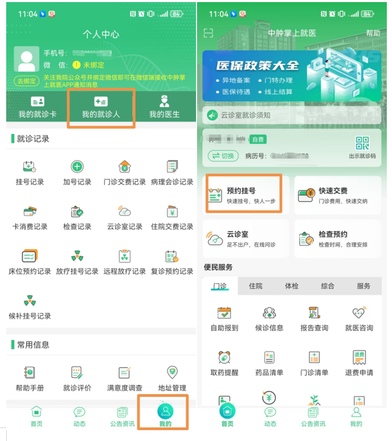The image size is (392, 441).
Task: Tap the 出示就诊码 QR code icon
Action: coord(362,144)
